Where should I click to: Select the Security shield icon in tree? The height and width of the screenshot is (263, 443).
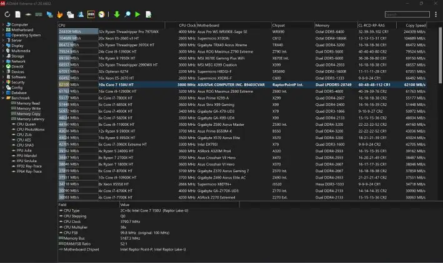8,82
